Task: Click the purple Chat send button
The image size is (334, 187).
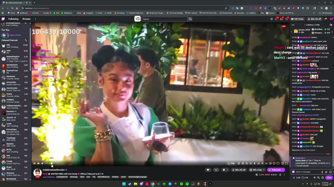Action: [329, 178]
